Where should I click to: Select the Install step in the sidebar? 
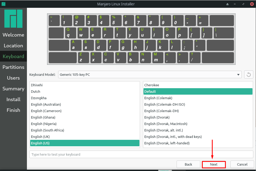pos(13,99)
